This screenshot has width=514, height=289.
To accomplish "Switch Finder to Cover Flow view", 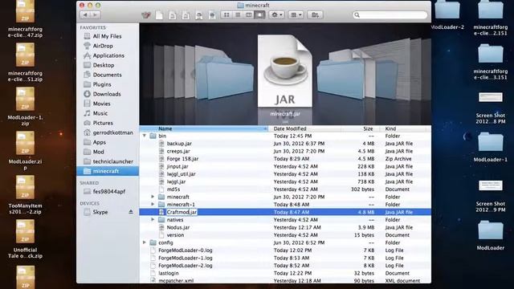I will tap(260, 14).
